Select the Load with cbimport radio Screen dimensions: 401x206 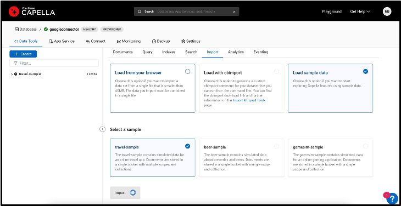(x=276, y=72)
